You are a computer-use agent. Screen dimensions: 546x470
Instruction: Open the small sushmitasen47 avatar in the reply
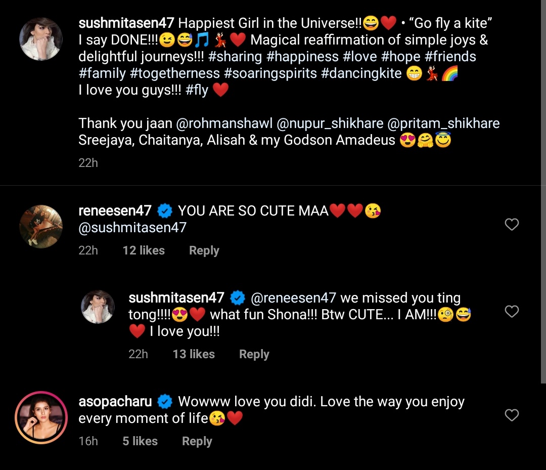pos(99,307)
